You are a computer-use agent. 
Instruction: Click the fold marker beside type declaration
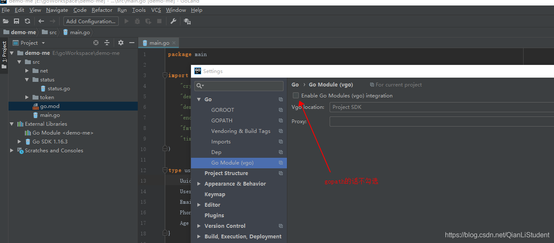[x=165, y=170]
